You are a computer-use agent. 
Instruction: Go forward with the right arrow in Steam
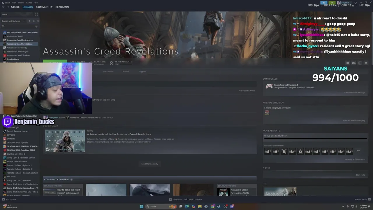[8, 7]
